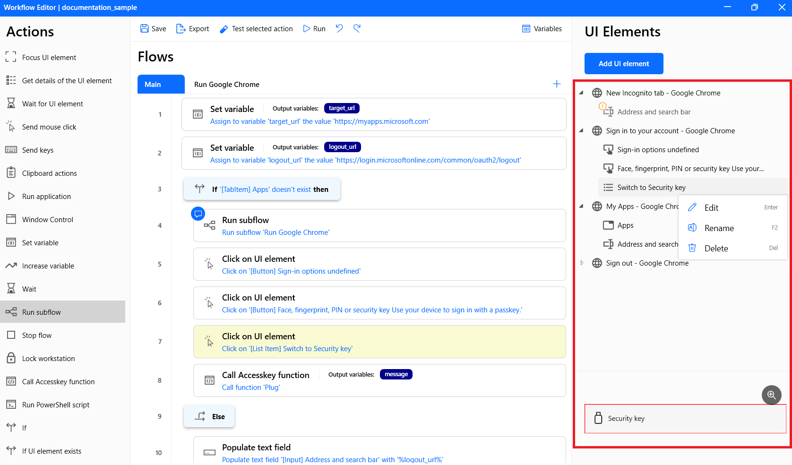The height and width of the screenshot is (465, 792).
Task: Select the Clipboard actions item
Action: (x=62, y=173)
